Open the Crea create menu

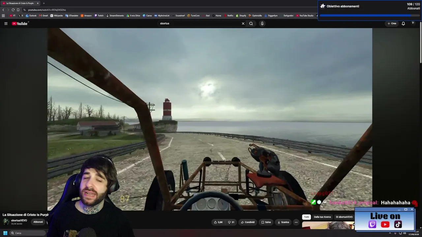point(392,23)
